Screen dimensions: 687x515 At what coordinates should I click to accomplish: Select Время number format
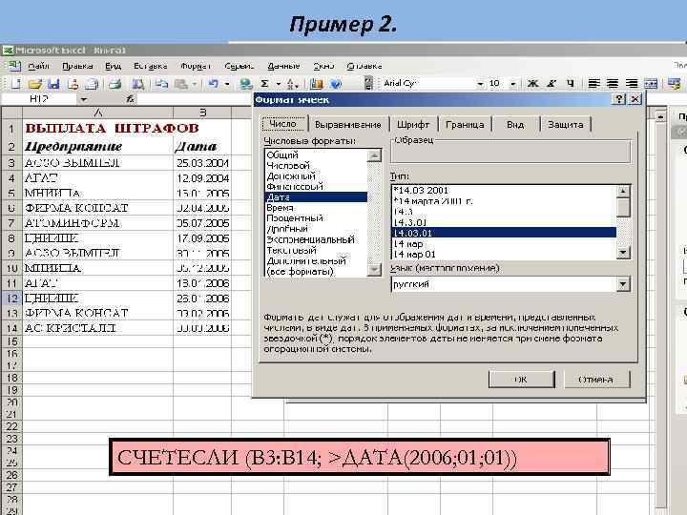[x=316, y=208]
